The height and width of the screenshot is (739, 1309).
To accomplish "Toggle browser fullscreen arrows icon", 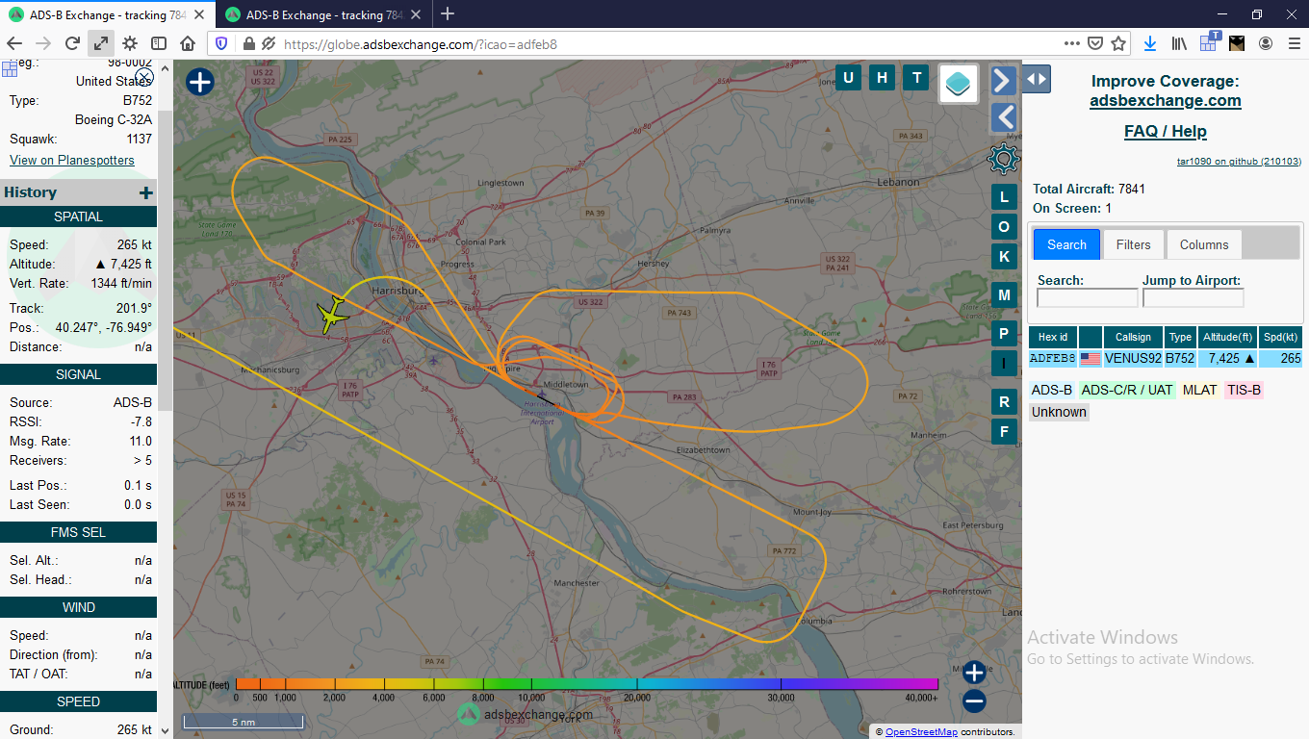I will 101,43.
